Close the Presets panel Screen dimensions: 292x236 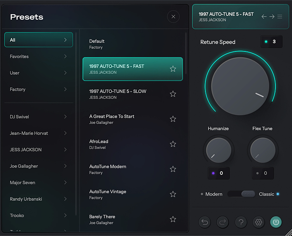pyautogui.click(x=173, y=17)
